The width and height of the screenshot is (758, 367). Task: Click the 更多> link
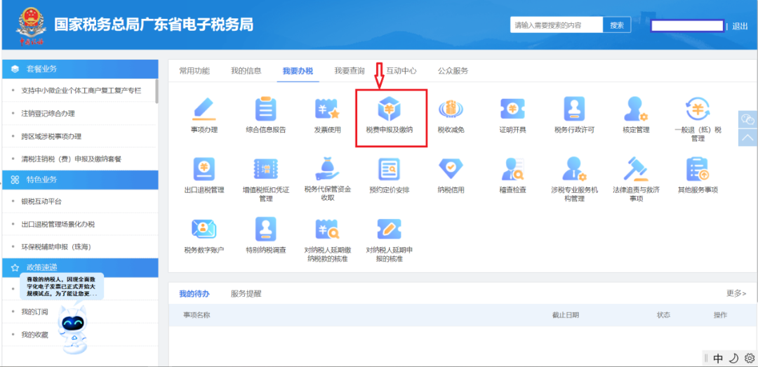pos(736,293)
